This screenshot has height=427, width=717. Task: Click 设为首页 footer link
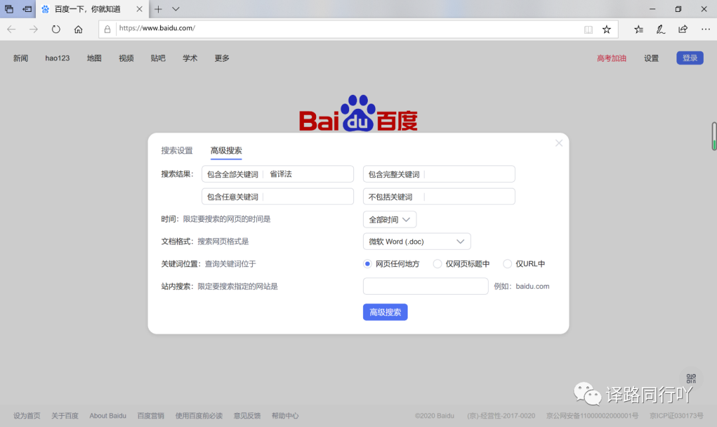[x=27, y=416]
